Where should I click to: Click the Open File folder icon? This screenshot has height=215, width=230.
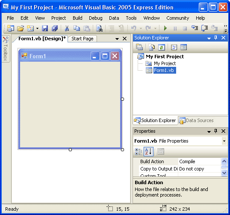[21, 28]
